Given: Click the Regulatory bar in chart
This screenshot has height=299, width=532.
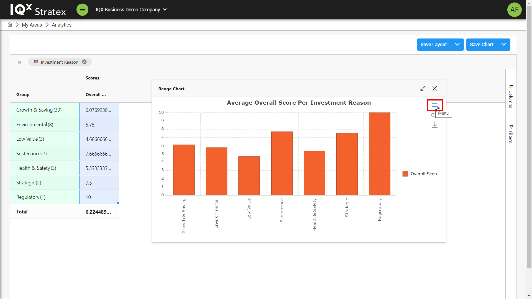Looking at the screenshot, I should coord(379,154).
